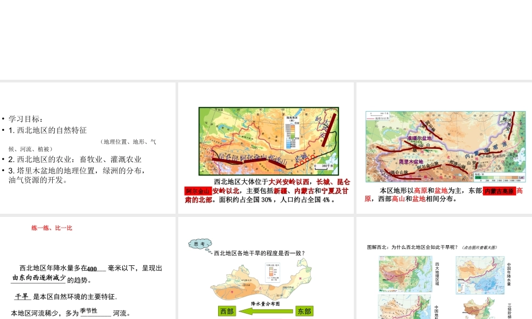
Task: Click the '1. 西北地区的自然特征' bullet
Action: click(x=47, y=130)
